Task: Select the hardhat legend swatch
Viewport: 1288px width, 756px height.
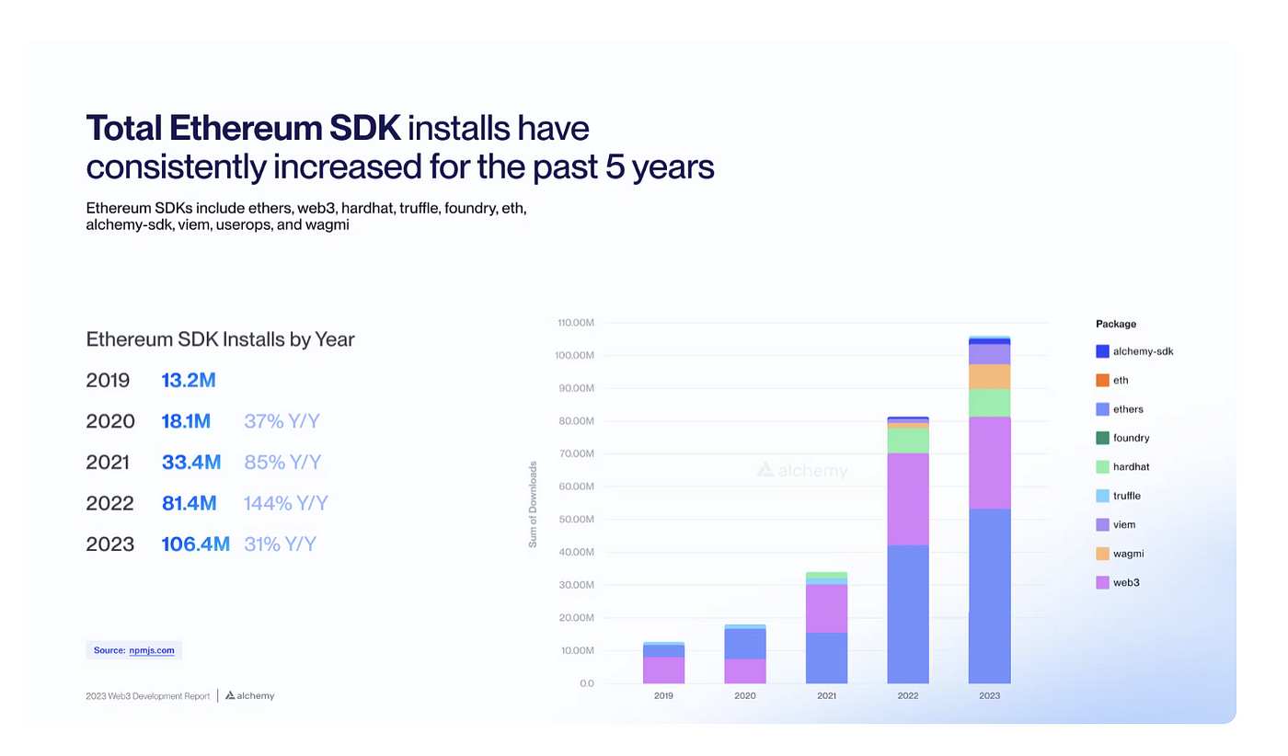Action: pyautogui.click(x=1102, y=466)
